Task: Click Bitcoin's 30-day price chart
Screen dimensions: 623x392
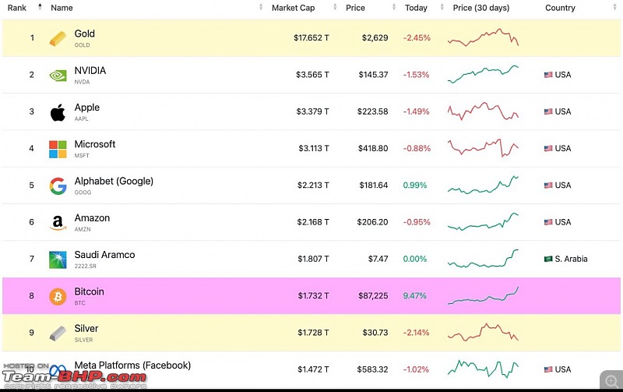Action: [483, 295]
